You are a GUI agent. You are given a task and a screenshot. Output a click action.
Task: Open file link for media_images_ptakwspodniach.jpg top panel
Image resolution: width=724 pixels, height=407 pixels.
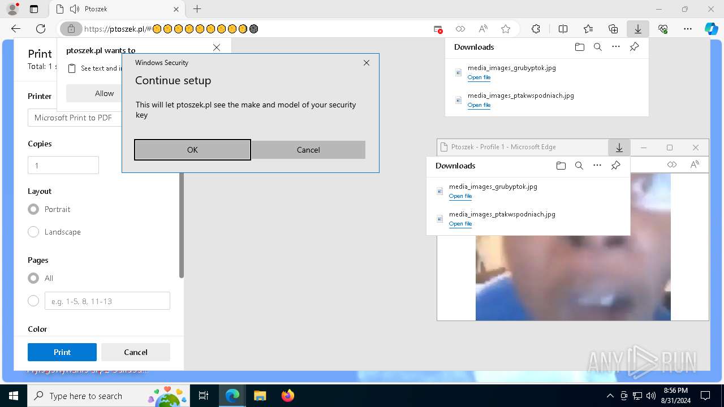pyautogui.click(x=479, y=105)
